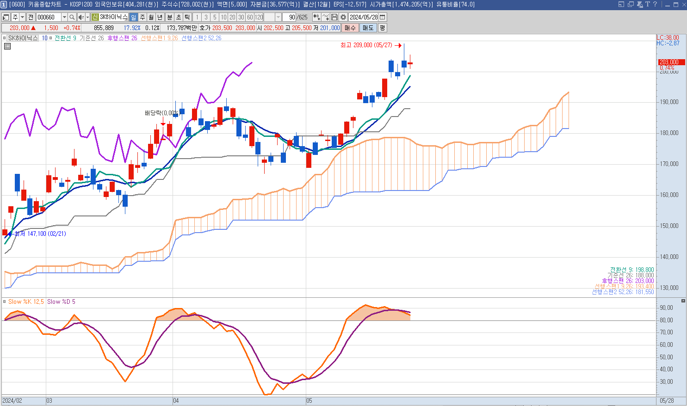
Task: Click the grid table icon in chart corner
Action: 7,46
